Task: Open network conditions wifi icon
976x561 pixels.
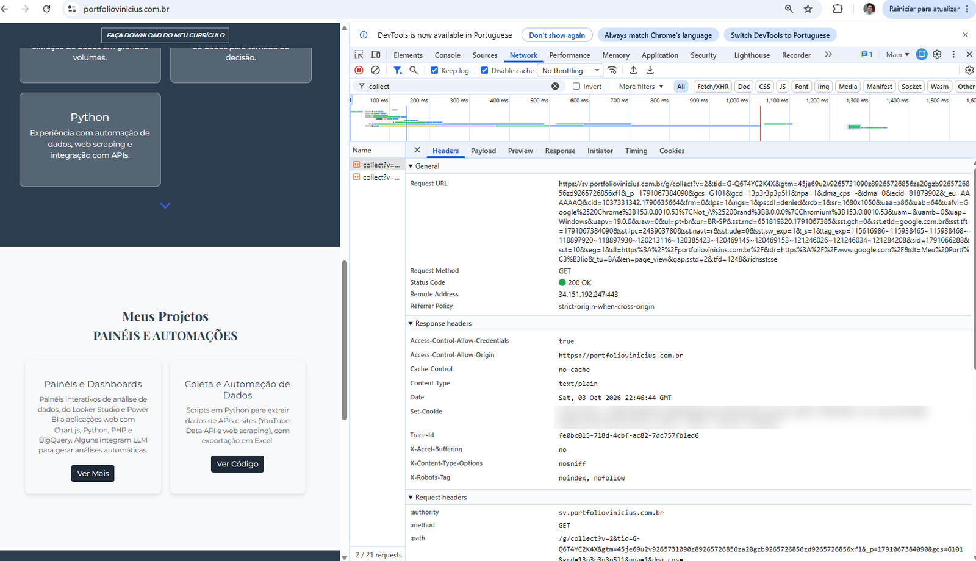Action: coord(612,70)
